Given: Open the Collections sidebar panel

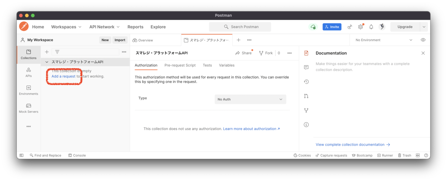Looking at the screenshot, I should tap(29, 54).
